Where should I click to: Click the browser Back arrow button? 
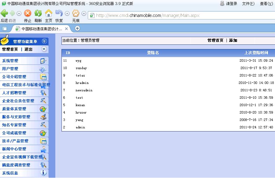pyautogui.click(x=4, y=13)
